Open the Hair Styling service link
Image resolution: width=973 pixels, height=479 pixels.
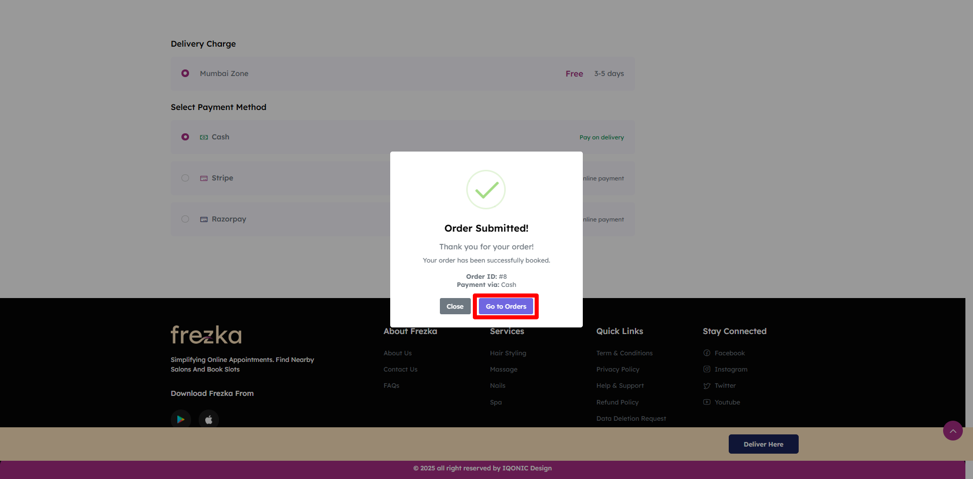click(x=508, y=353)
